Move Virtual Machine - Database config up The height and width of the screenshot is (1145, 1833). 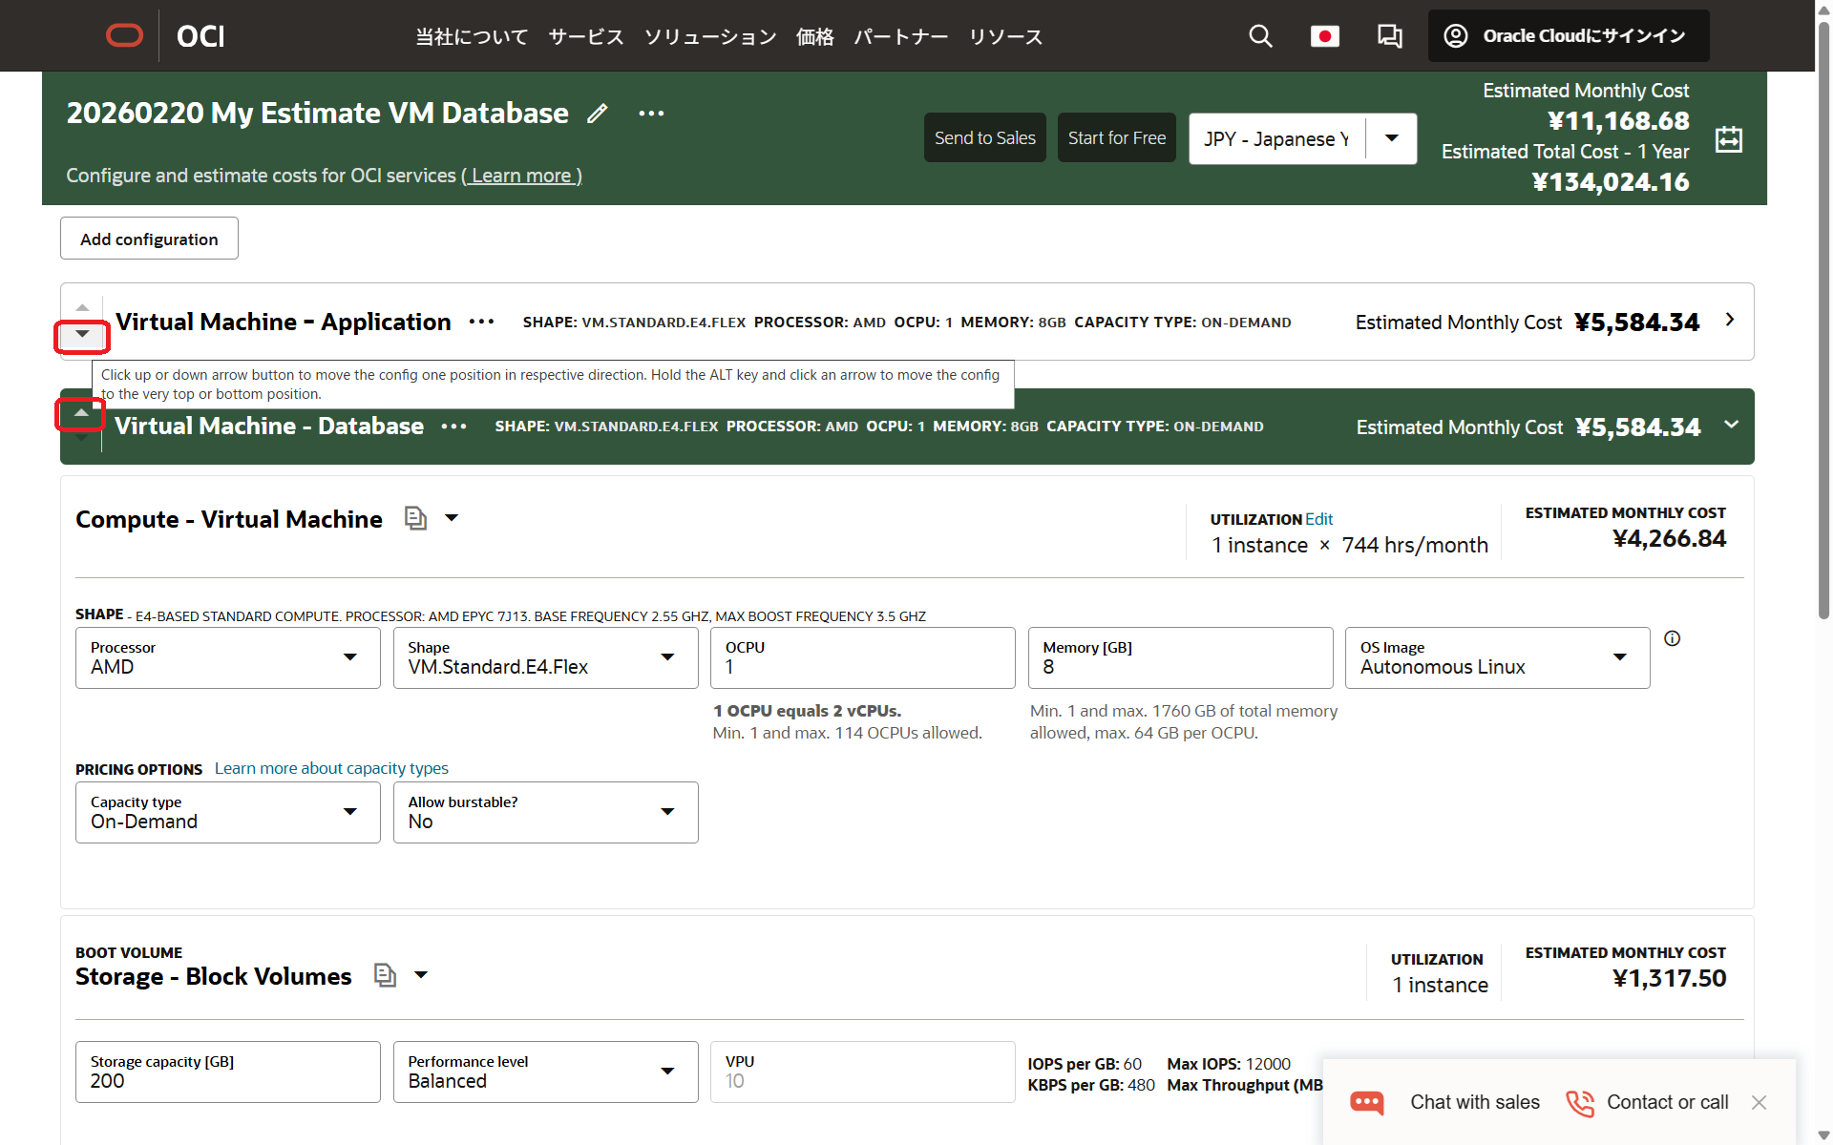coord(82,412)
